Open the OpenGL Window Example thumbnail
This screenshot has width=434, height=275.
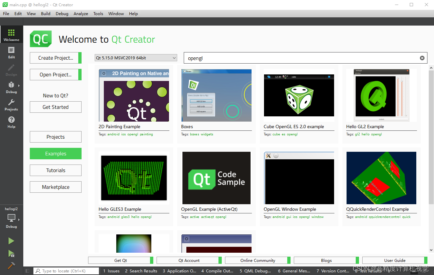click(299, 178)
